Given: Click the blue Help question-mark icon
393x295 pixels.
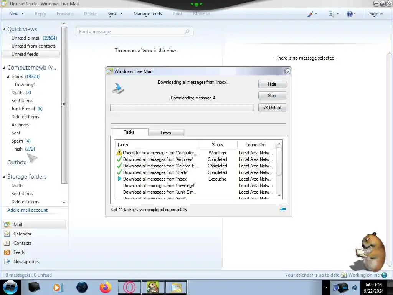Looking at the screenshot, I should 349,14.
